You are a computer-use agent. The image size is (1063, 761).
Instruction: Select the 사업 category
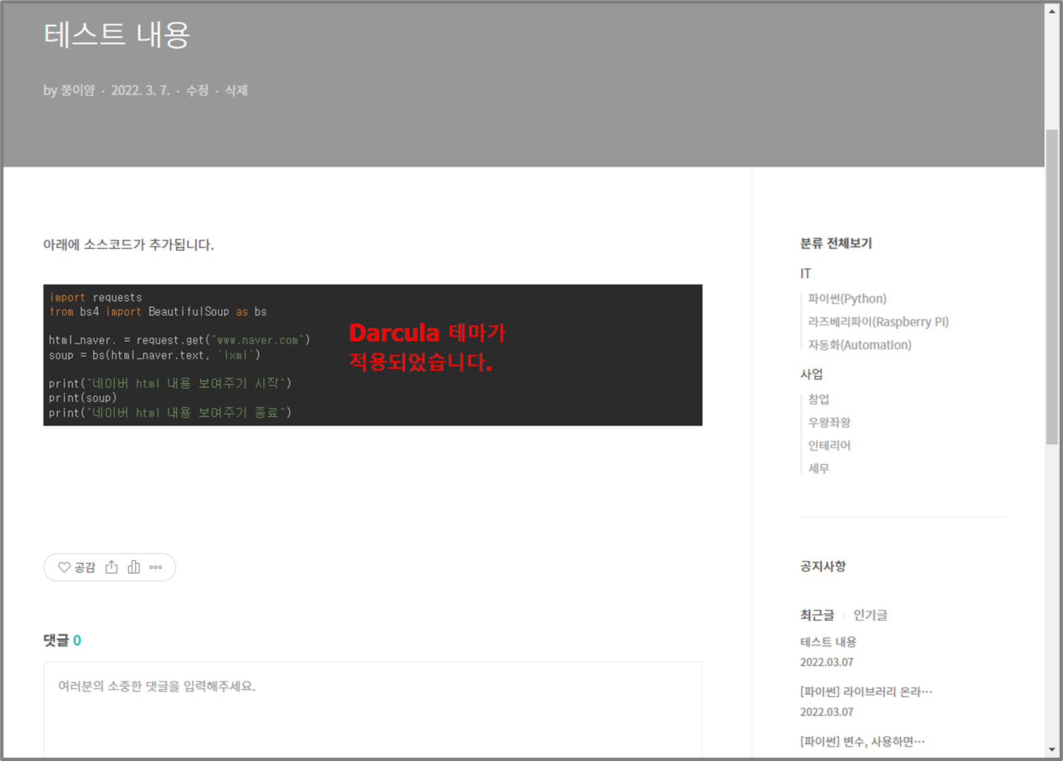point(811,374)
